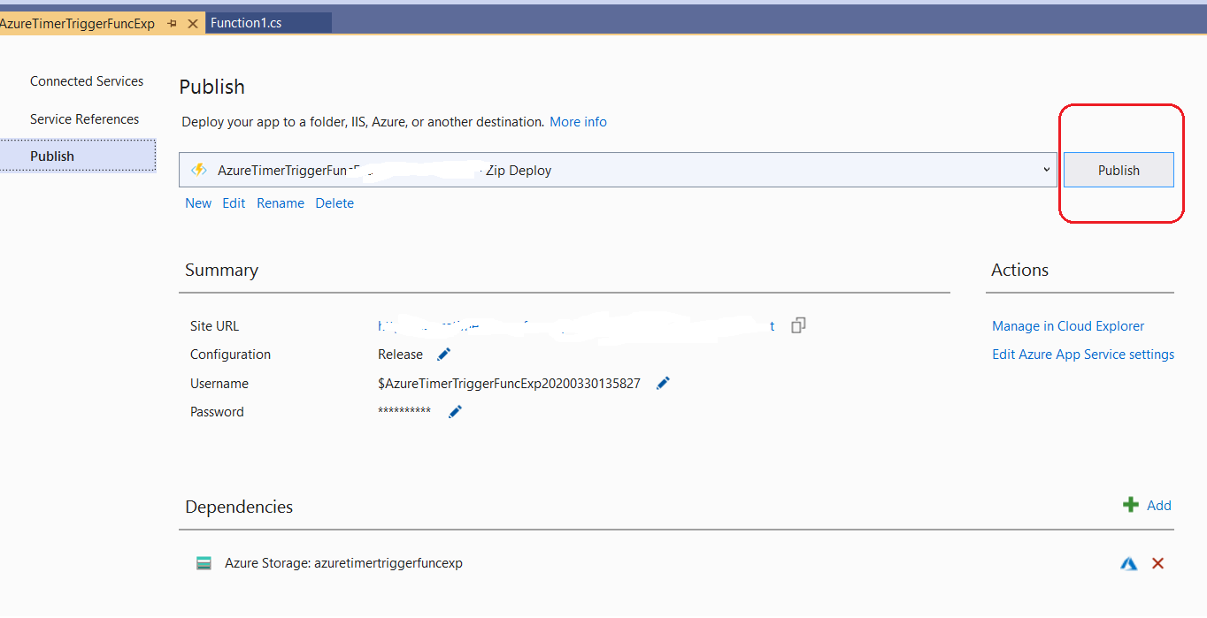Switch to the Function1.cs tab
The width and height of the screenshot is (1207, 618).
pyautogui.click(x=246, y=23)
